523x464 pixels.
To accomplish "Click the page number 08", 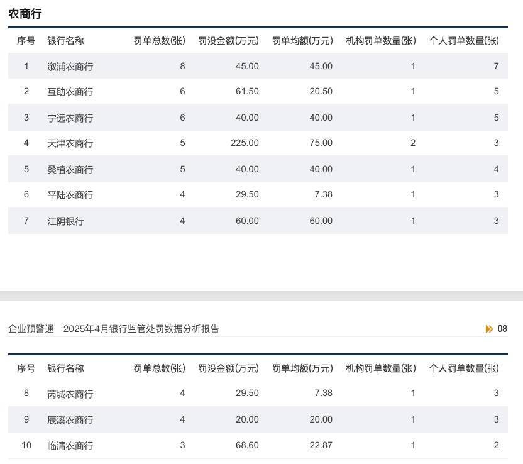I will pos(504,328).
